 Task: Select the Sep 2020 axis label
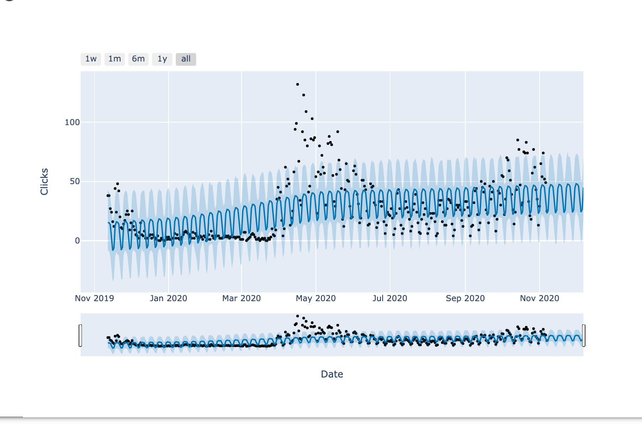coord(465,298)
